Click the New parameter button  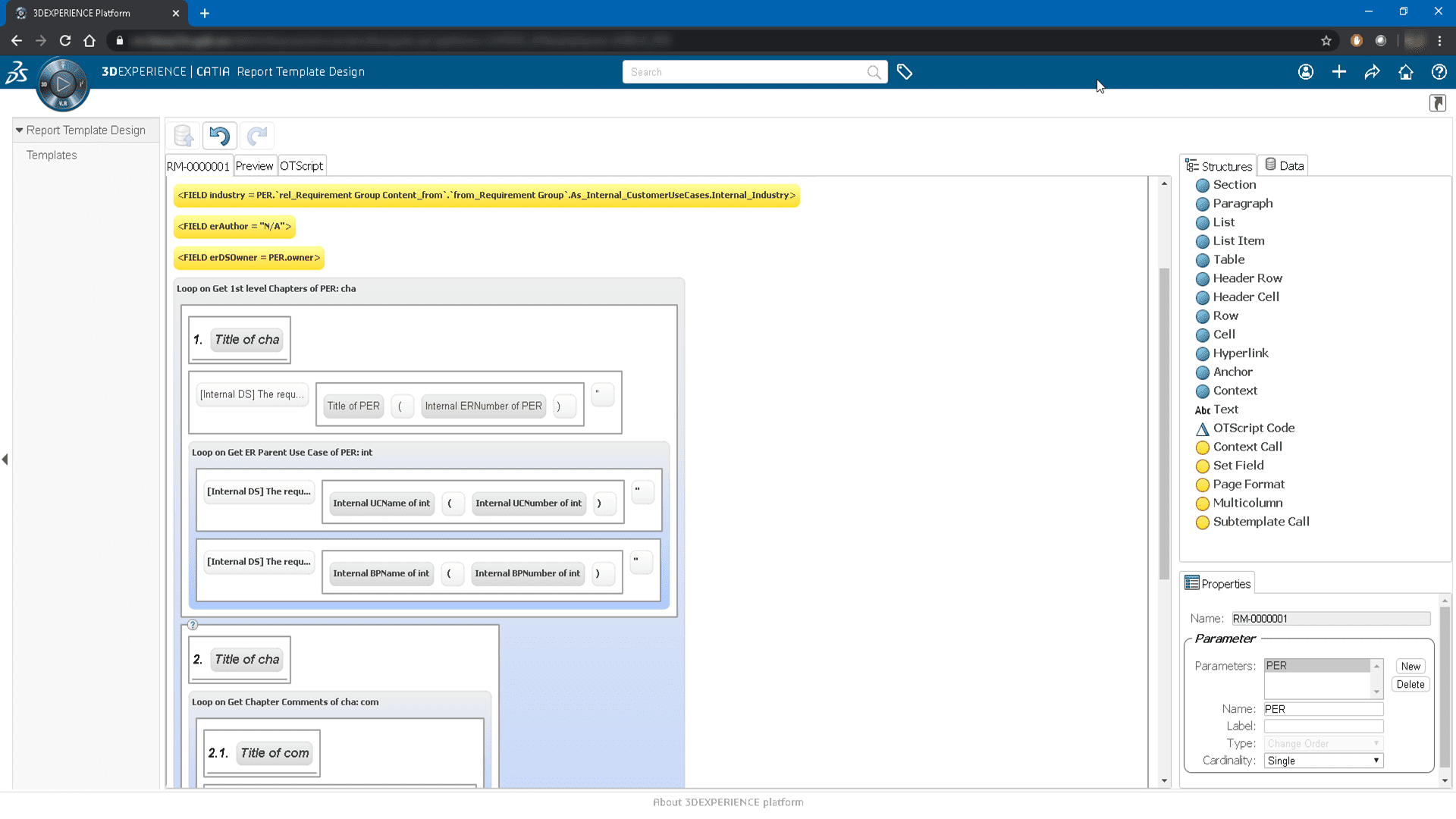click(x=1411, y=665)
